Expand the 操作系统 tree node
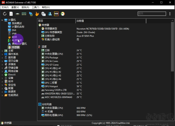This screenshot has height=126, width=175. pyautogui.click(x=2, y=54)
